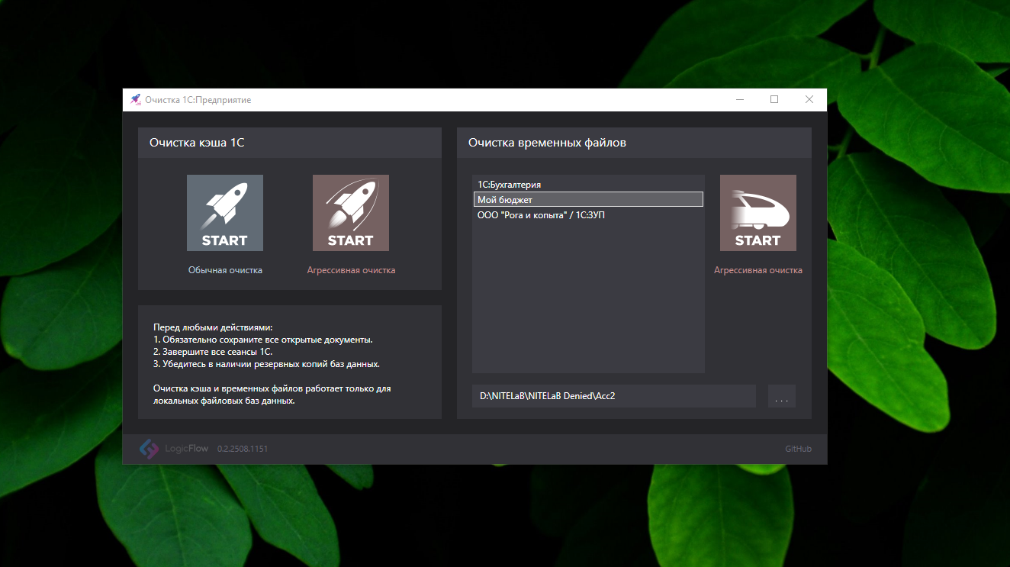Image resolution: width=1010 pixels, height=567 pixels.
Task: Click Агрессивная очистка label under cache cleanup
Action: click(351, 270)
